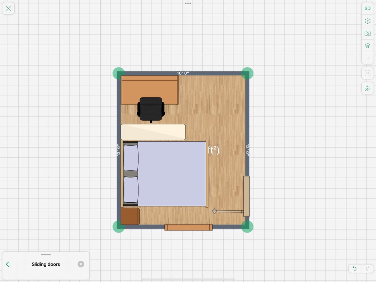Switch to 3D view
The image size is (376, 282).
368,8
